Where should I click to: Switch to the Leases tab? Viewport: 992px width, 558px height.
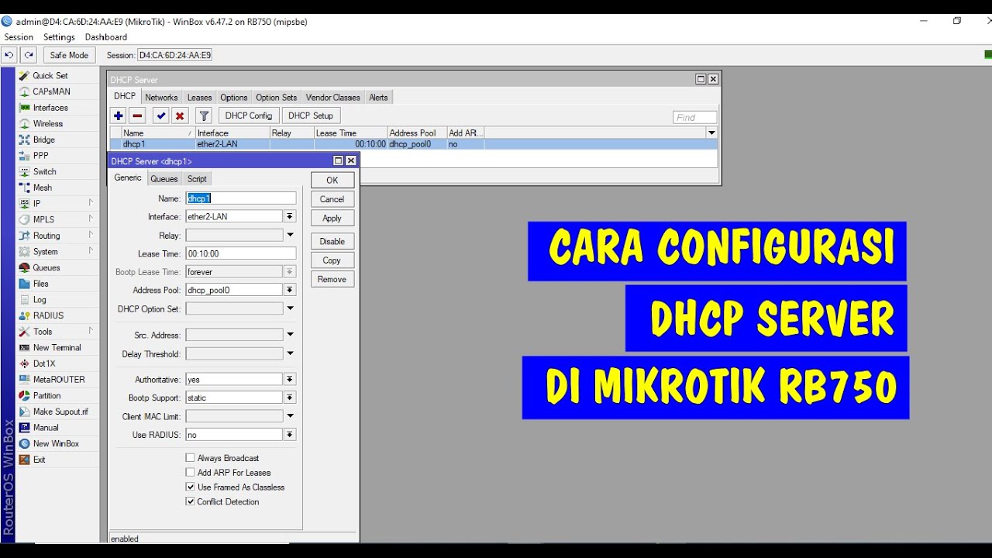click(199, 98)
